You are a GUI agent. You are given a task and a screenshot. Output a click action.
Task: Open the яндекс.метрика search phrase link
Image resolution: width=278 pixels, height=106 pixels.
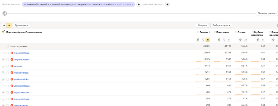(x=22, y=99)
